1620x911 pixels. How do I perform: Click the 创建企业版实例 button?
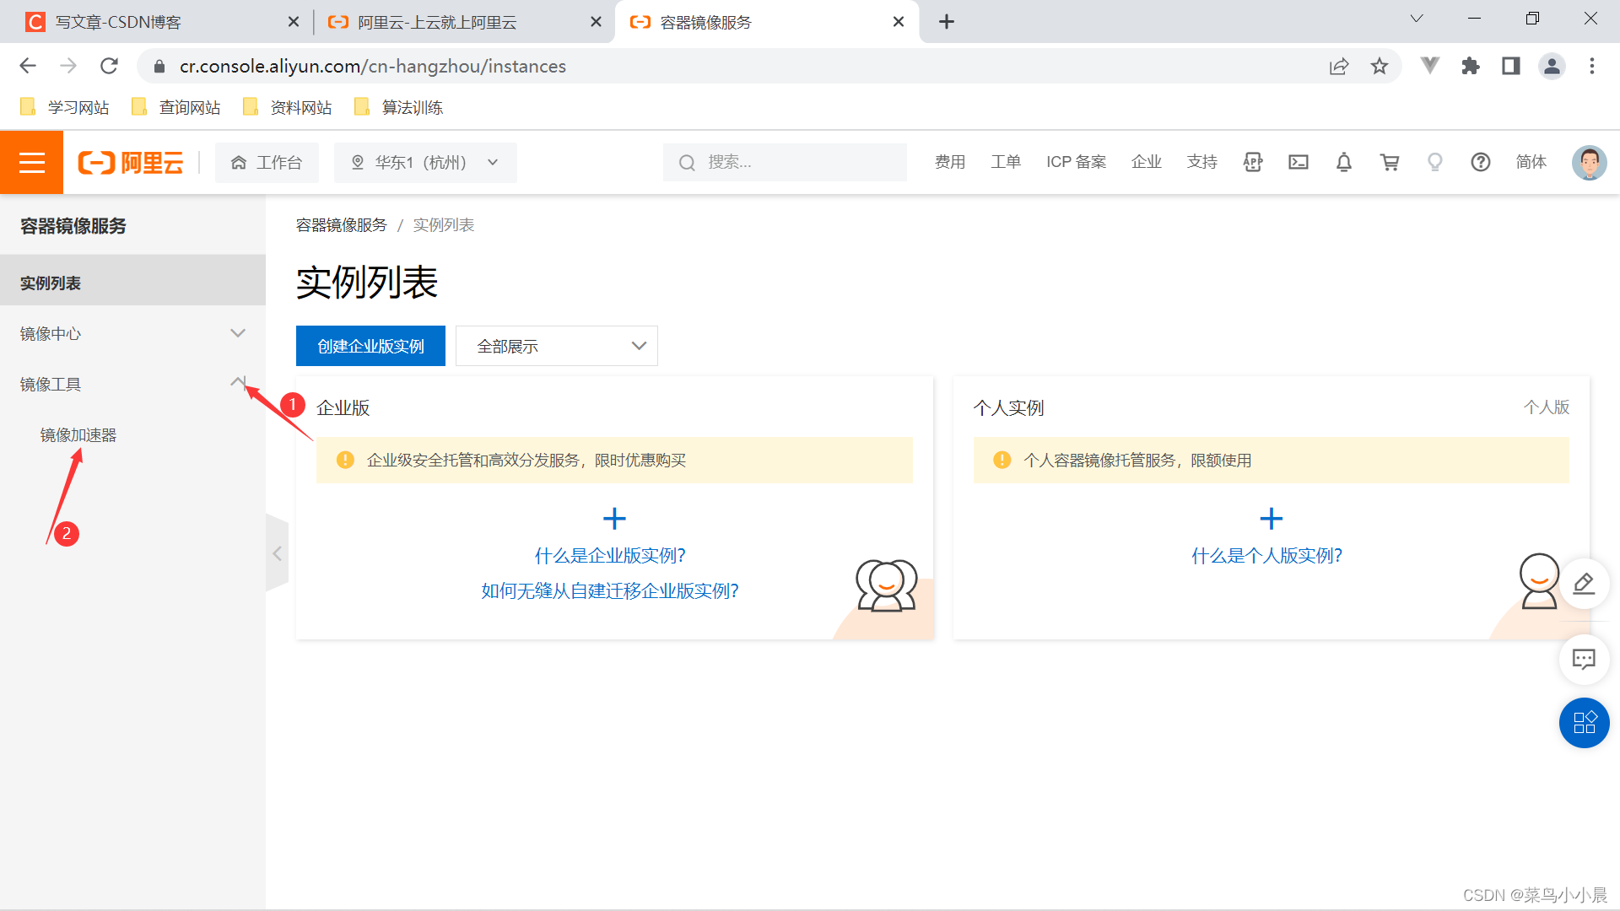click(x=370, y=346)
